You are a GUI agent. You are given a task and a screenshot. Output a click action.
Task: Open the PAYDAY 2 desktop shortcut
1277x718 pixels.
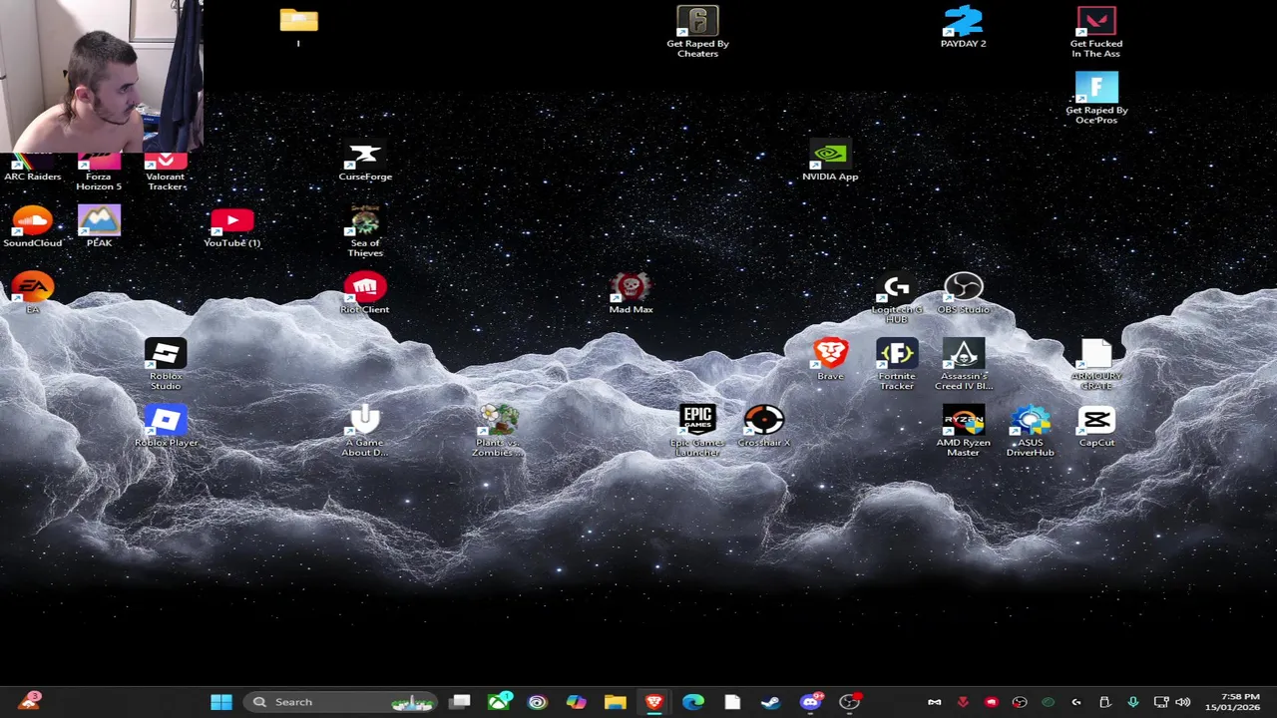coord(963,27)
